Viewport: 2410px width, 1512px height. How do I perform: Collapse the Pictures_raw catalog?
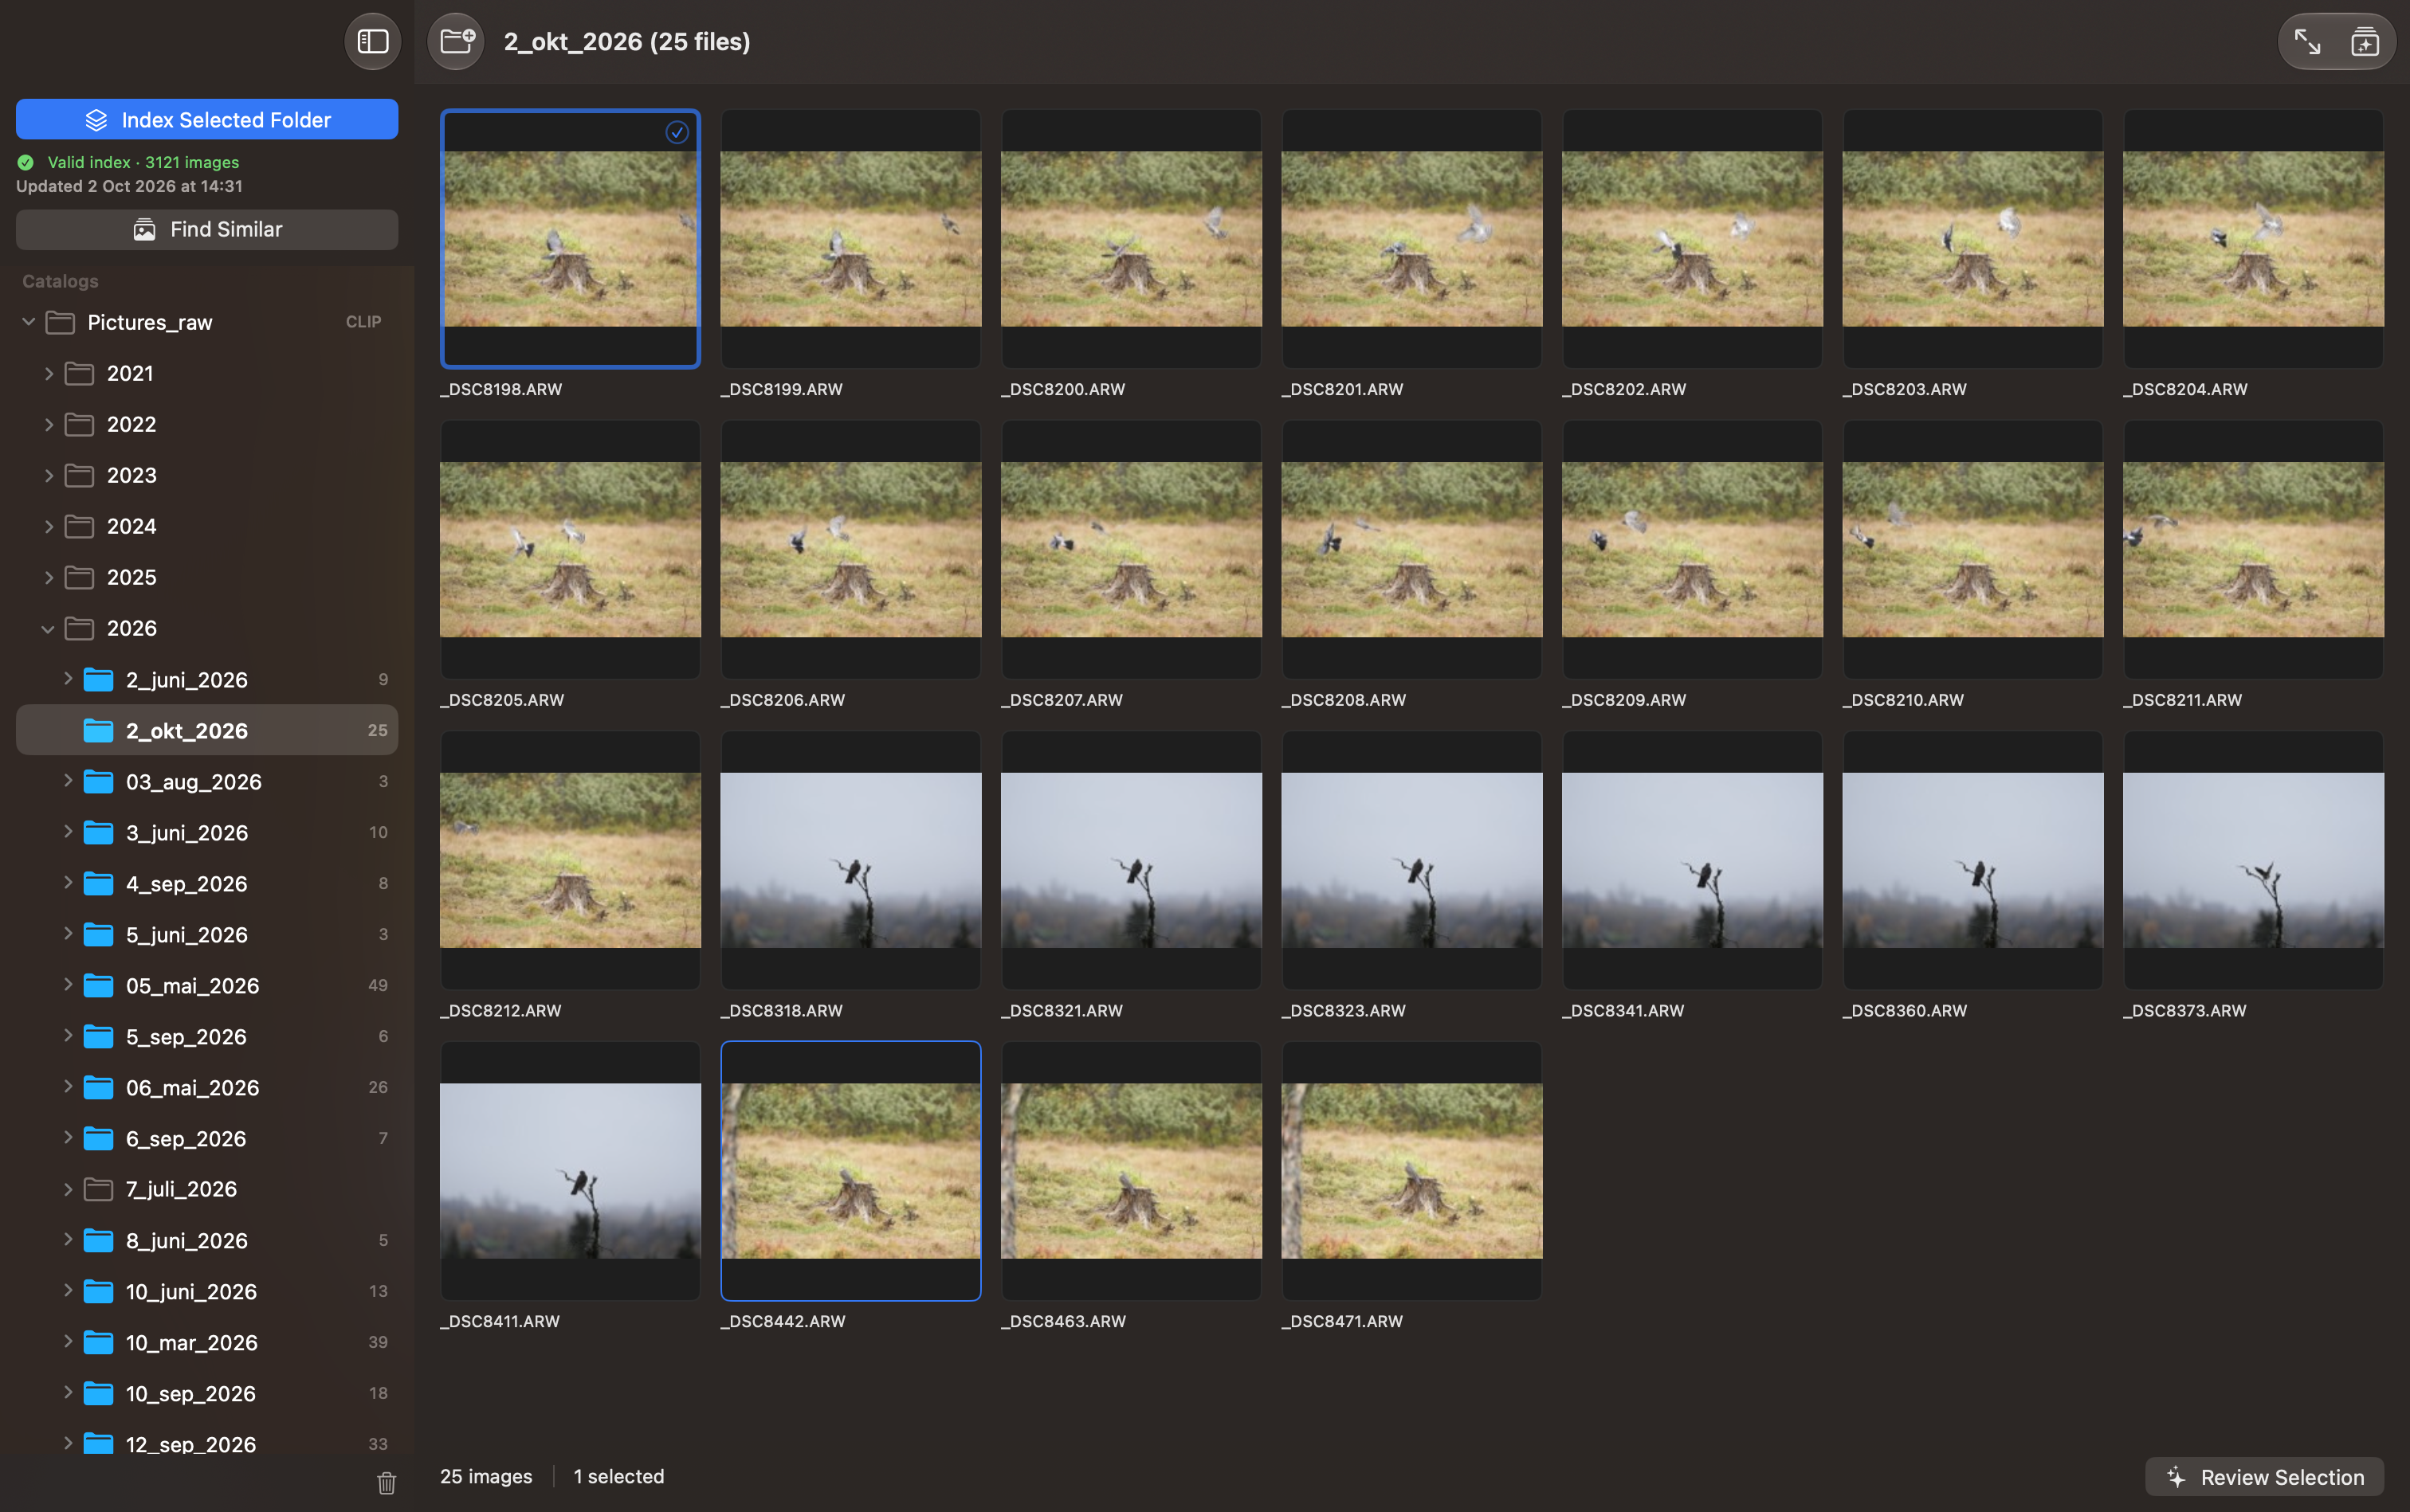tap(29, 322)
